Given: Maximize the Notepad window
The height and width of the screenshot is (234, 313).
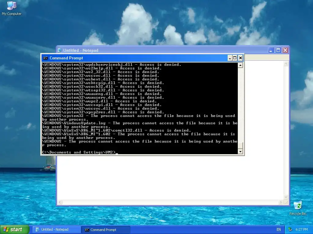Looking at the screenshot, I should coord(278,50).
